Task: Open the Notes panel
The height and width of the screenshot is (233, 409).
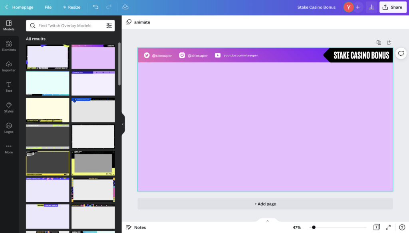Action: tap(136, 227)
